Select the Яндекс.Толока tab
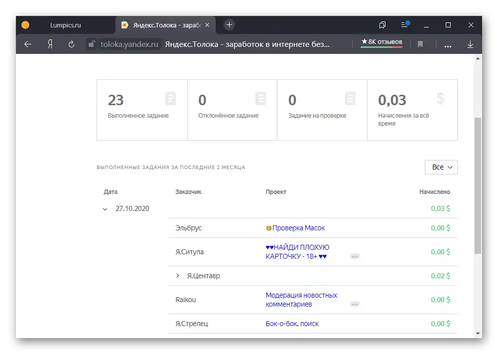 pos(165,25)
